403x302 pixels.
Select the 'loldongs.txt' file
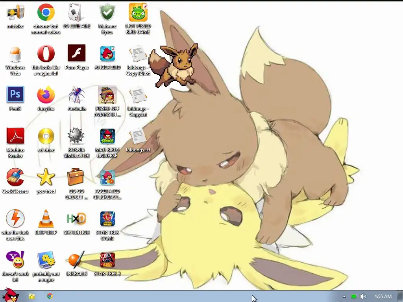click(x=138, y=136)
